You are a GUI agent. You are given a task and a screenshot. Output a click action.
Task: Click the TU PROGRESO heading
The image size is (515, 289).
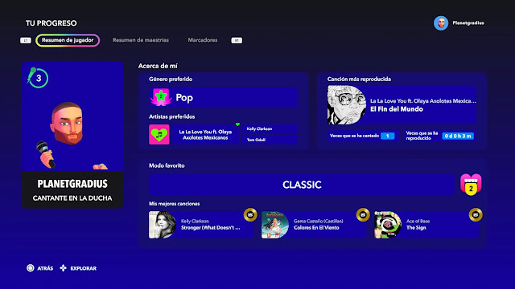(51, 23)
